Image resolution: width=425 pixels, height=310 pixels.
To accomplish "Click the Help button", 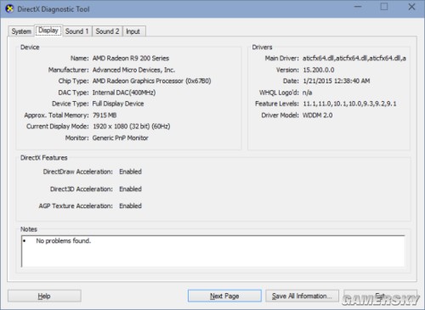I will 44,296.
